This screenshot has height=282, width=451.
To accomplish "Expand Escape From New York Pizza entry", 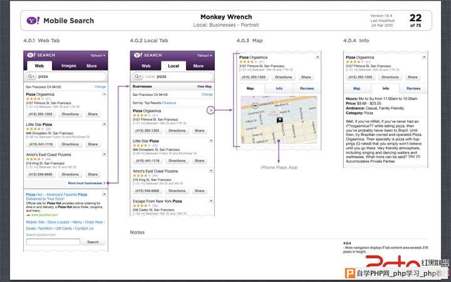I will coord(211,201).
